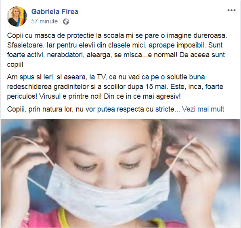
Task: Open the Gabriela Firea profile name link
Action: [55, 12]
